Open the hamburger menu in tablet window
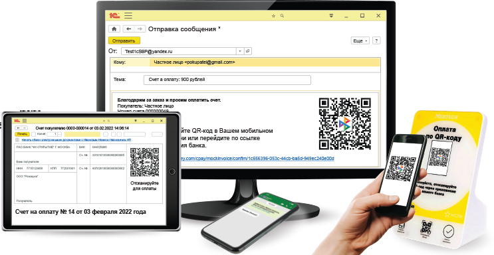 pos(25,121)
